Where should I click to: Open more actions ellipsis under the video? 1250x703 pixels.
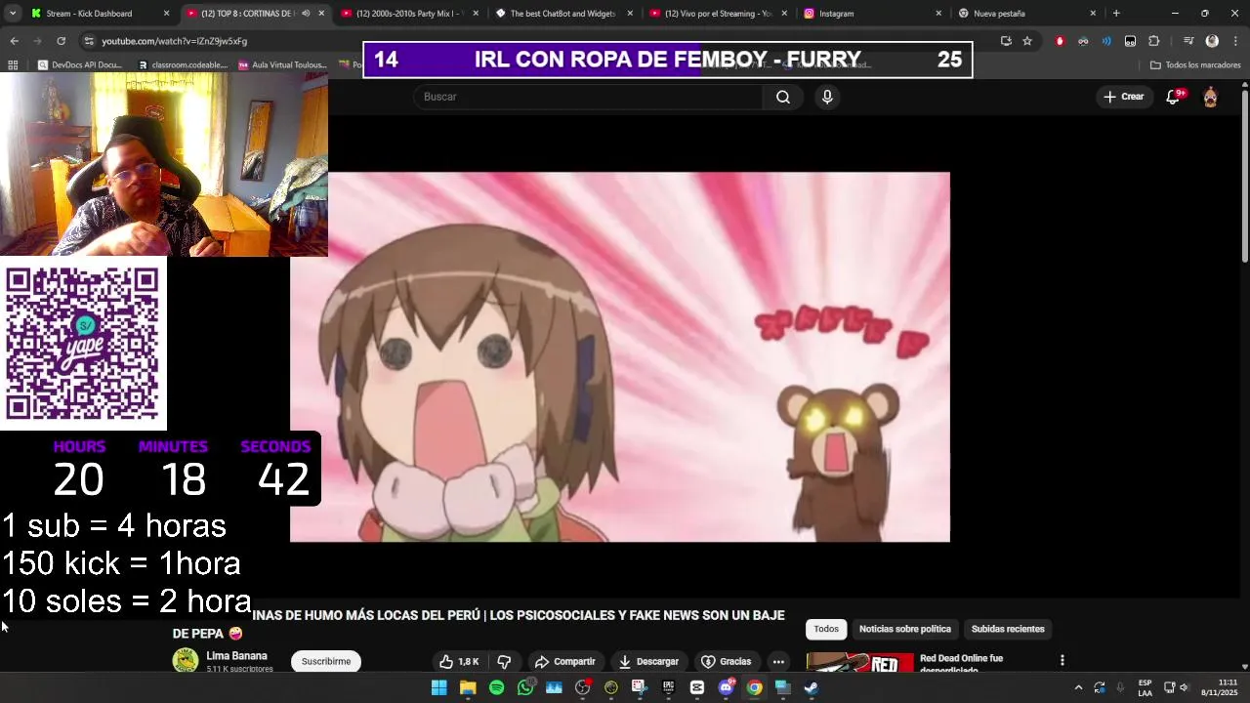click(778, 661)
